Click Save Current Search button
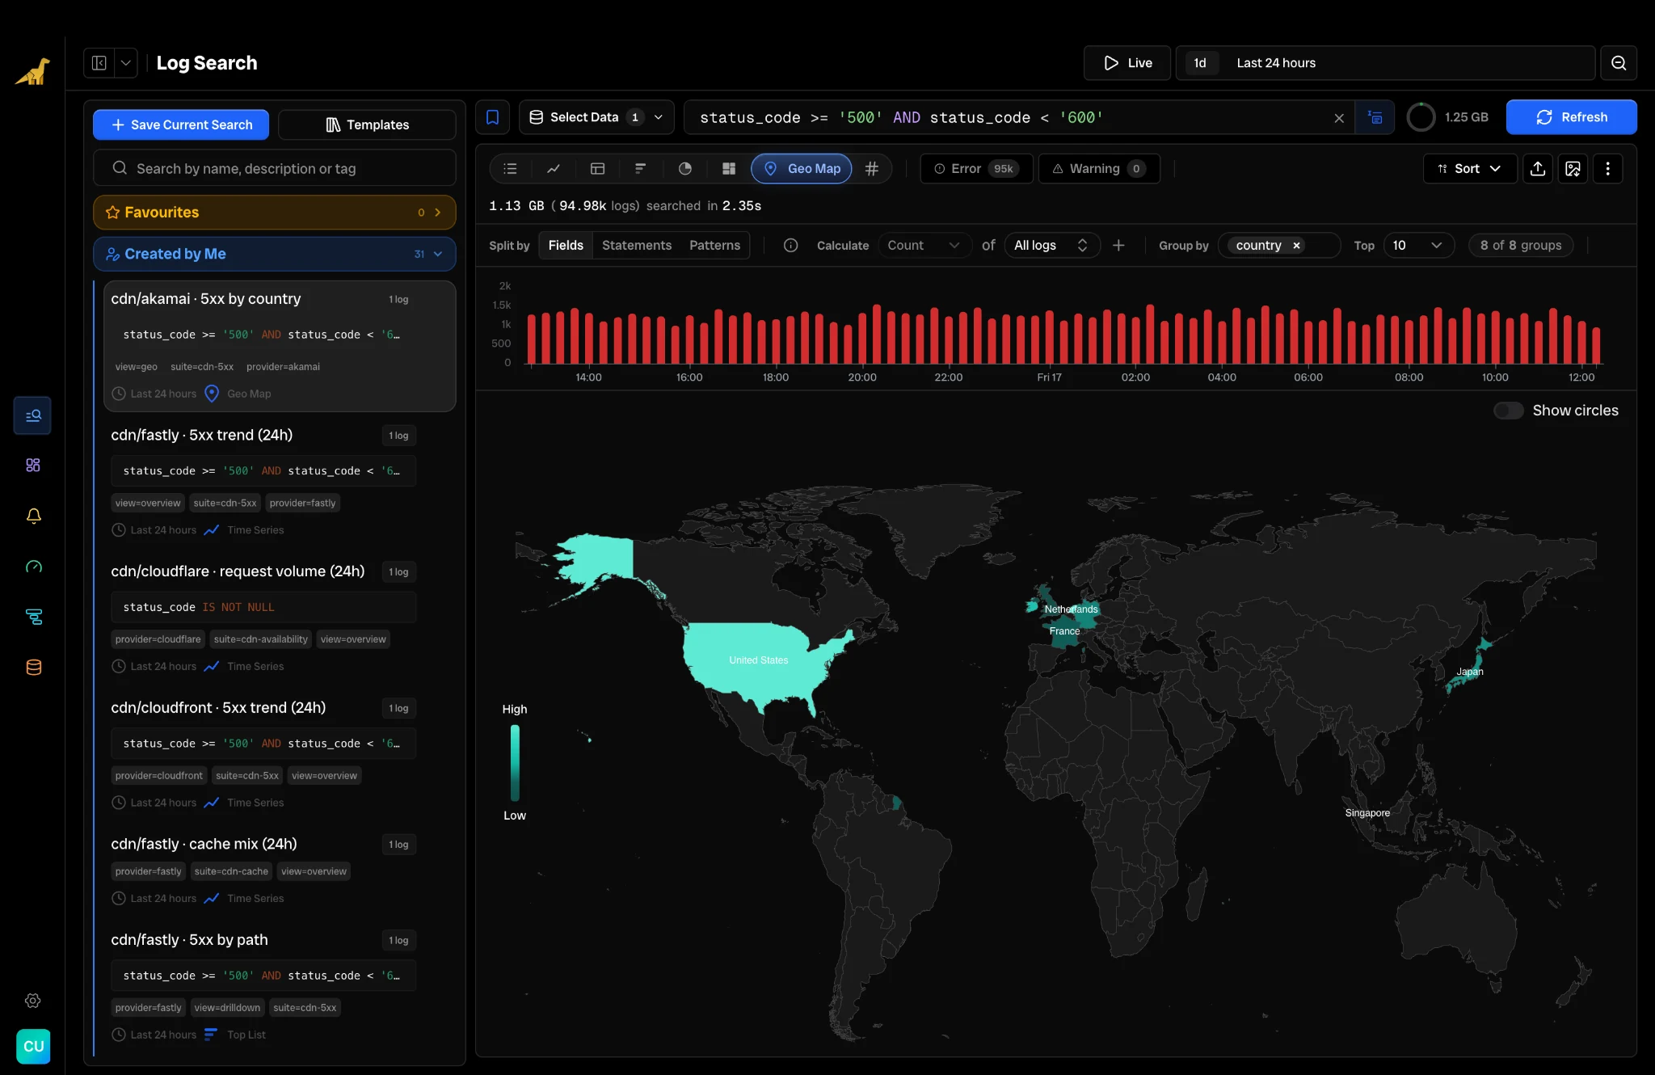This screenshot has height=1075, width=1655. [x=181, y=124]
